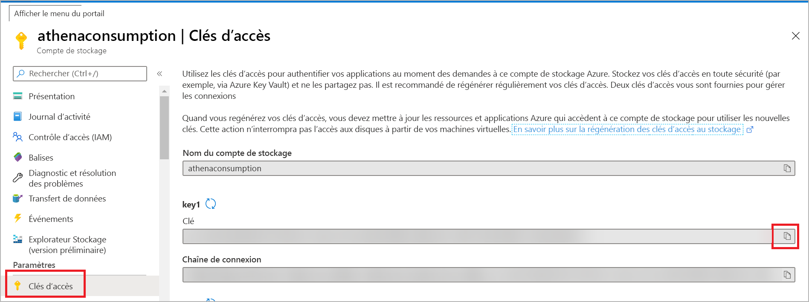809x302 pixels.
Task: Click the IAM people icon
Action: (x=17, y=137)
